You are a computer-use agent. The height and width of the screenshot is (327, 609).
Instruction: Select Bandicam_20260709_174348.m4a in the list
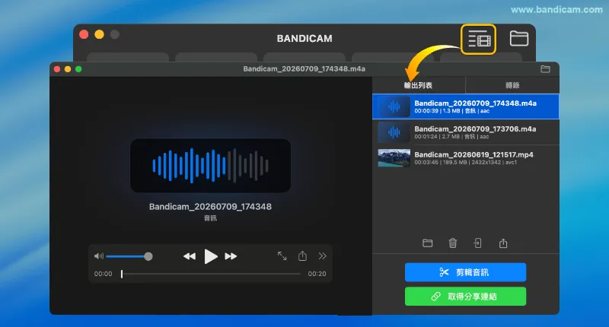466,106
